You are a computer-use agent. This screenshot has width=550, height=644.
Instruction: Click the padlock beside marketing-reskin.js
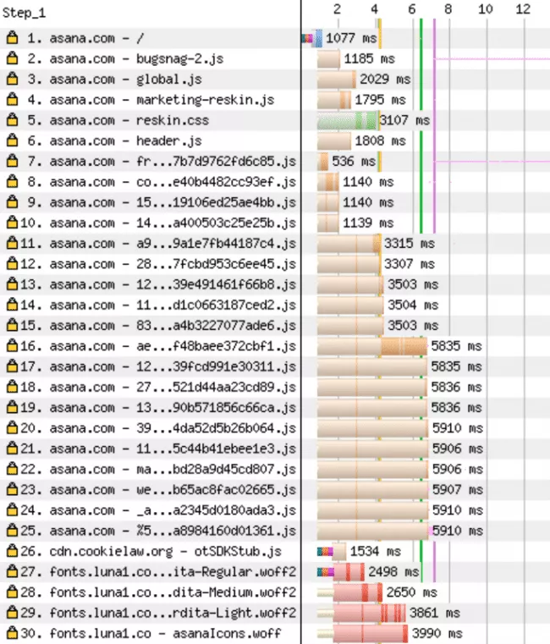coord(12,100)
